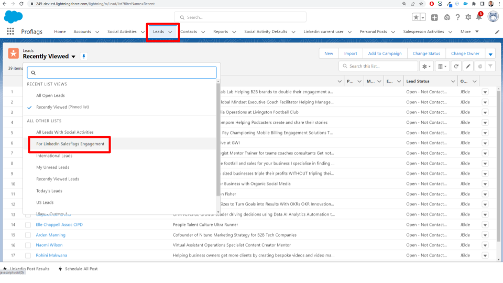Open Schedule All Post utility
The image size is (503, 283).
click(78, 268)
